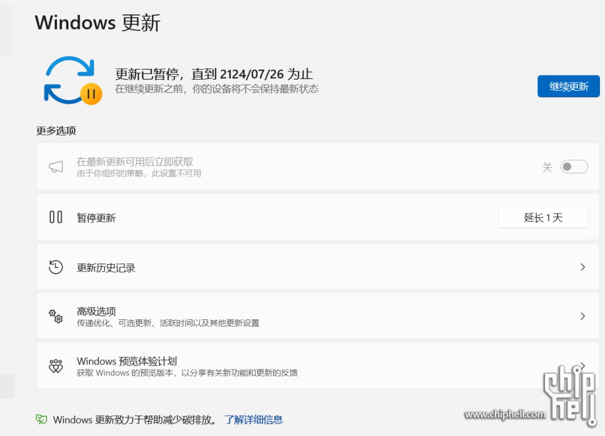Click 由于你组织的策略，此设置不可用 notice text
The height and width of the screenshot is (436, 605).
point(139,174)
